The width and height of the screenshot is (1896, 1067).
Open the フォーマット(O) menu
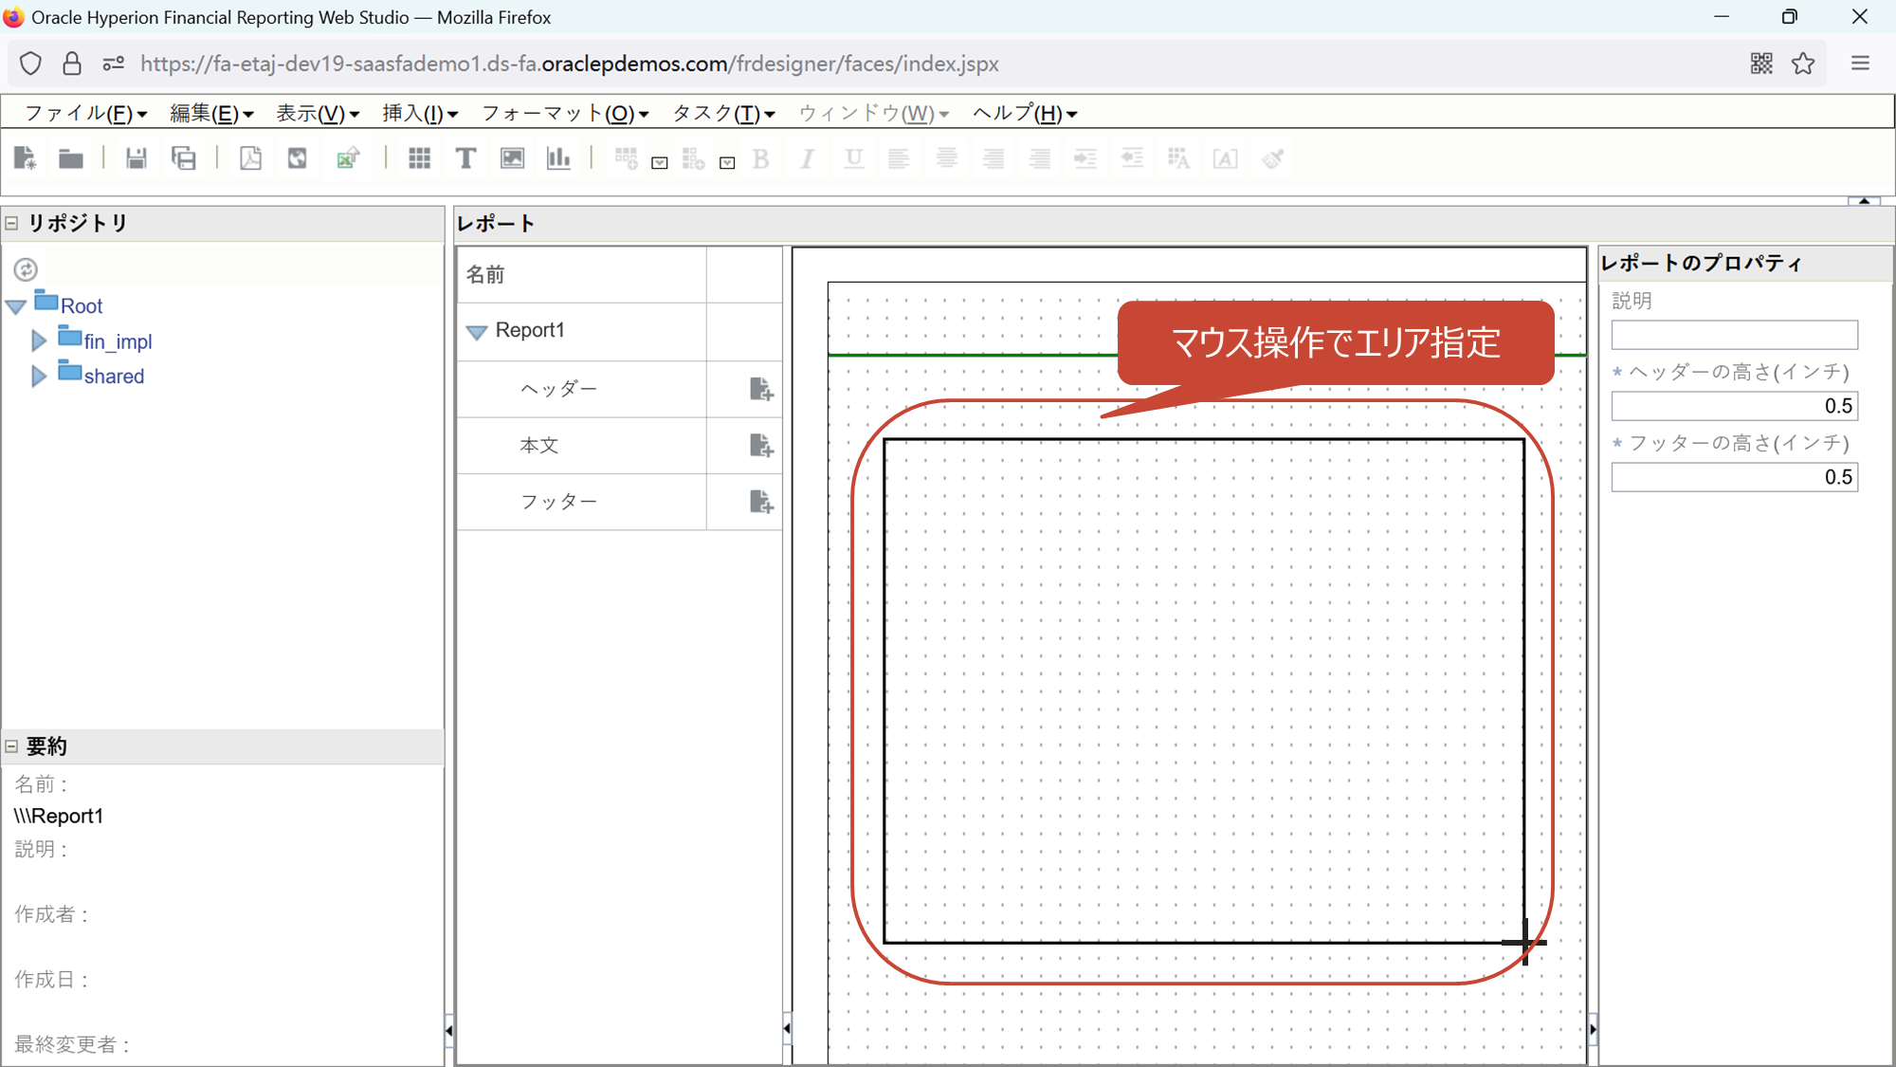pos(565,114)
